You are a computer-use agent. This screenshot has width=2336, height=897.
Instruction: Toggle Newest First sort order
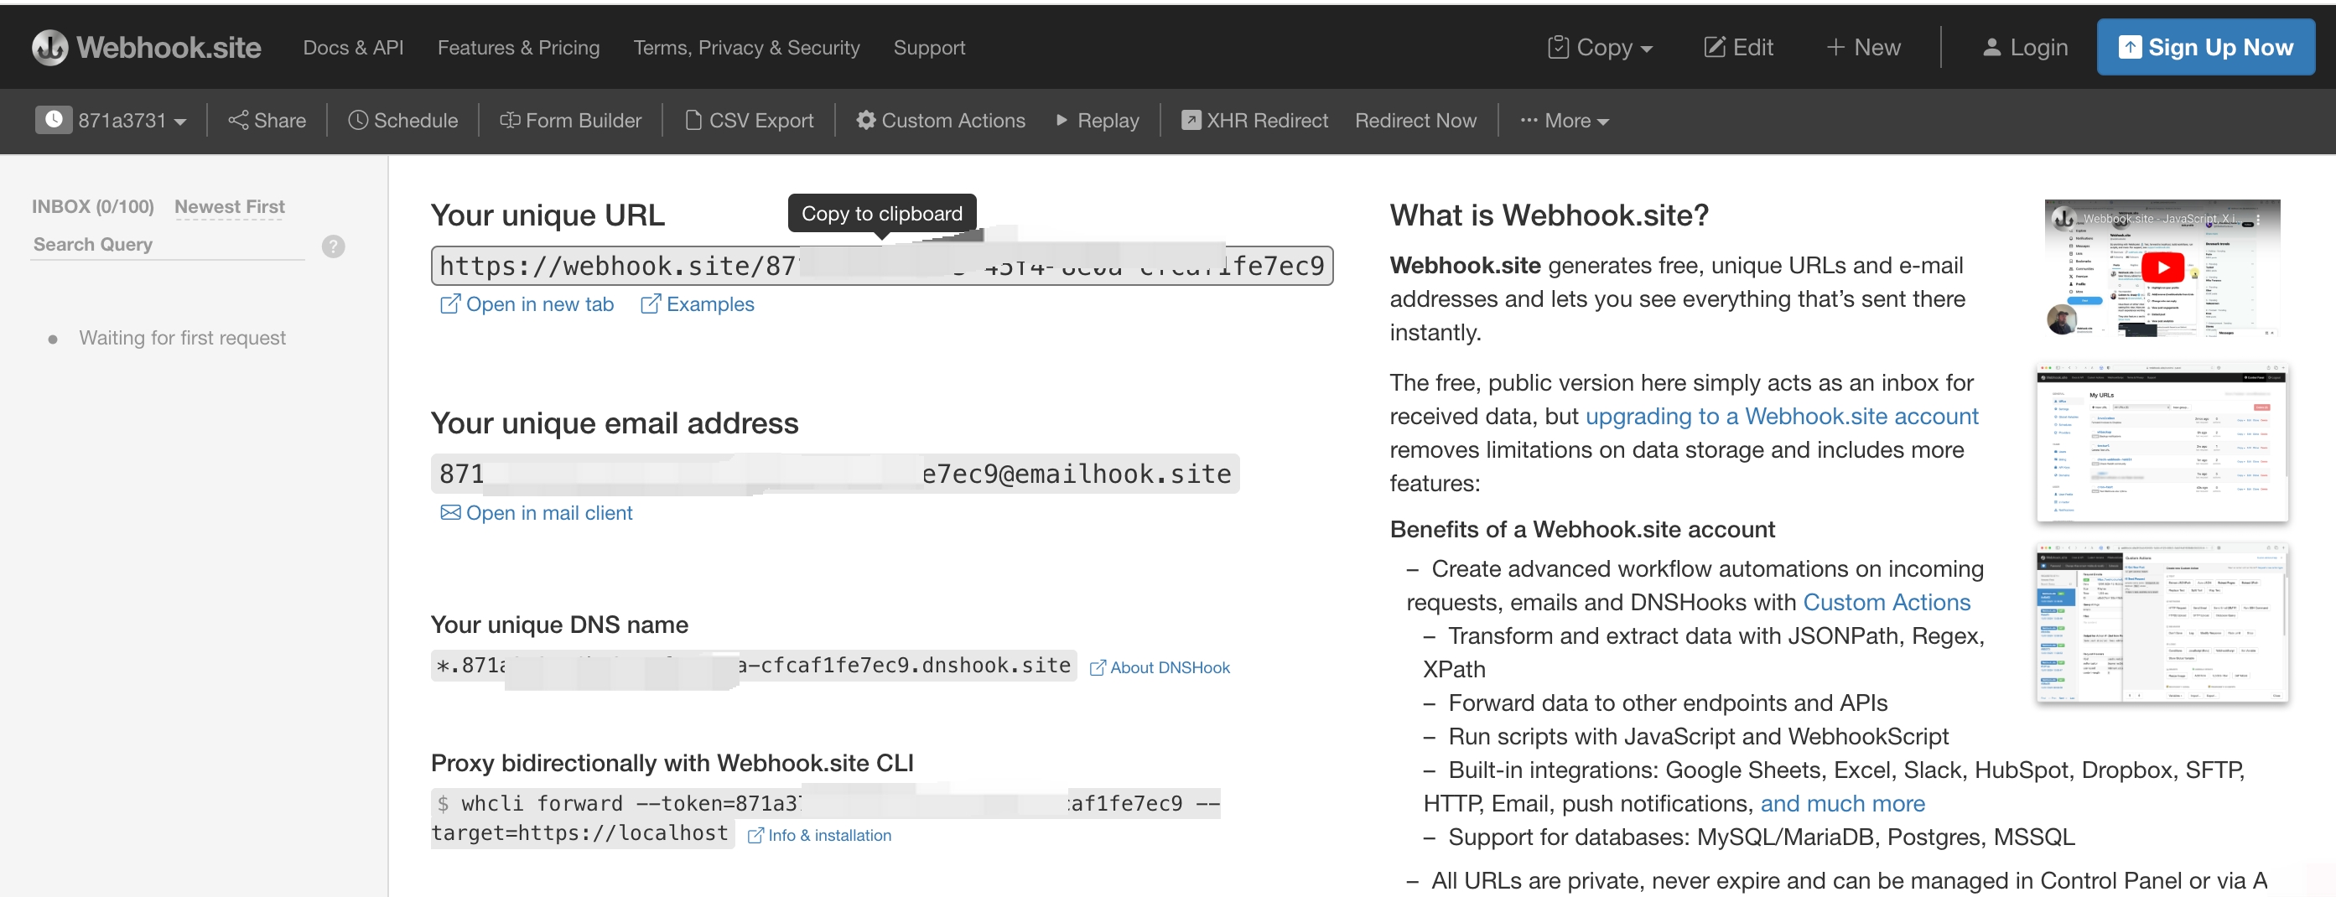click(x=230, y=207)
